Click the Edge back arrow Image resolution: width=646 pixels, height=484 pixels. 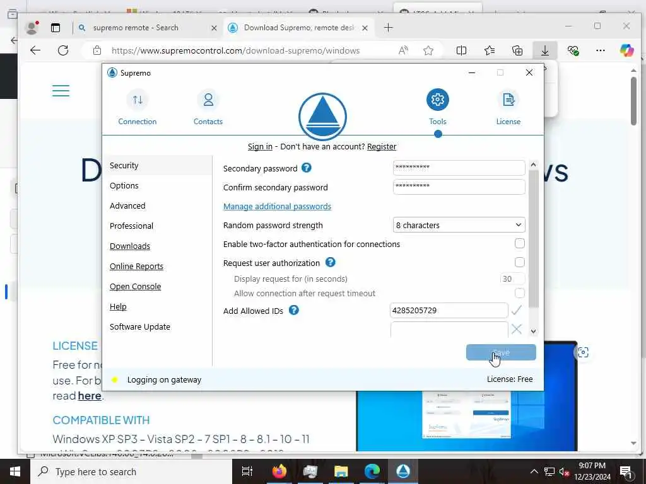tap(35, 50)
